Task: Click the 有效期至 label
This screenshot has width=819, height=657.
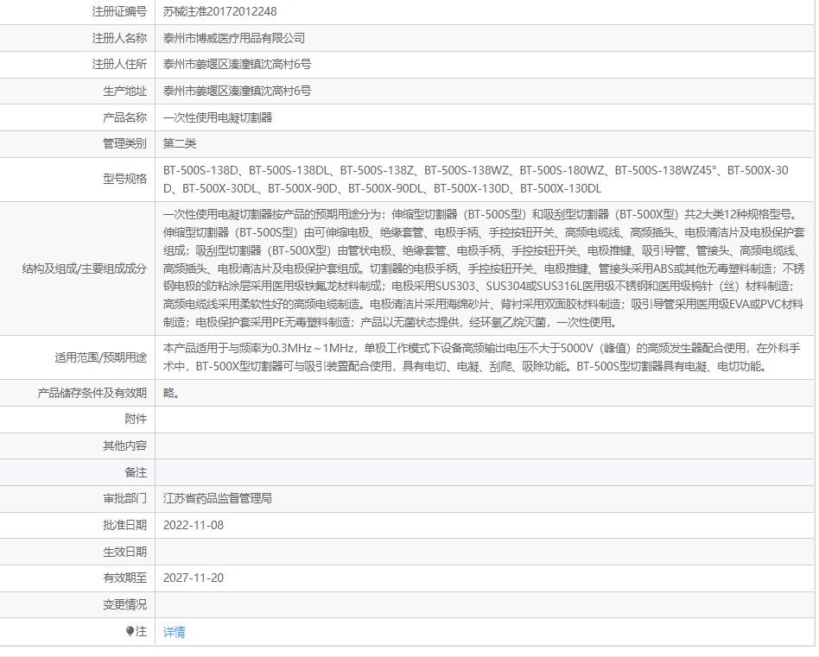Action: pos(124,578)
